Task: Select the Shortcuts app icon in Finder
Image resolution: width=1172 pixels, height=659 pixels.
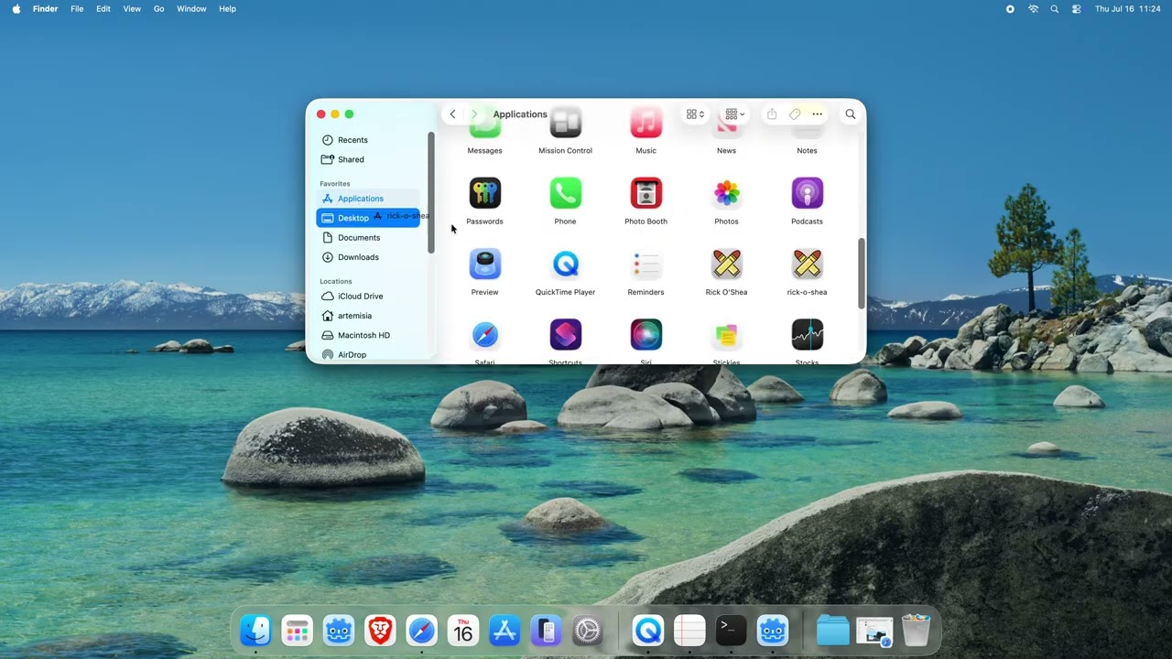Action: (x=565, y=335)
